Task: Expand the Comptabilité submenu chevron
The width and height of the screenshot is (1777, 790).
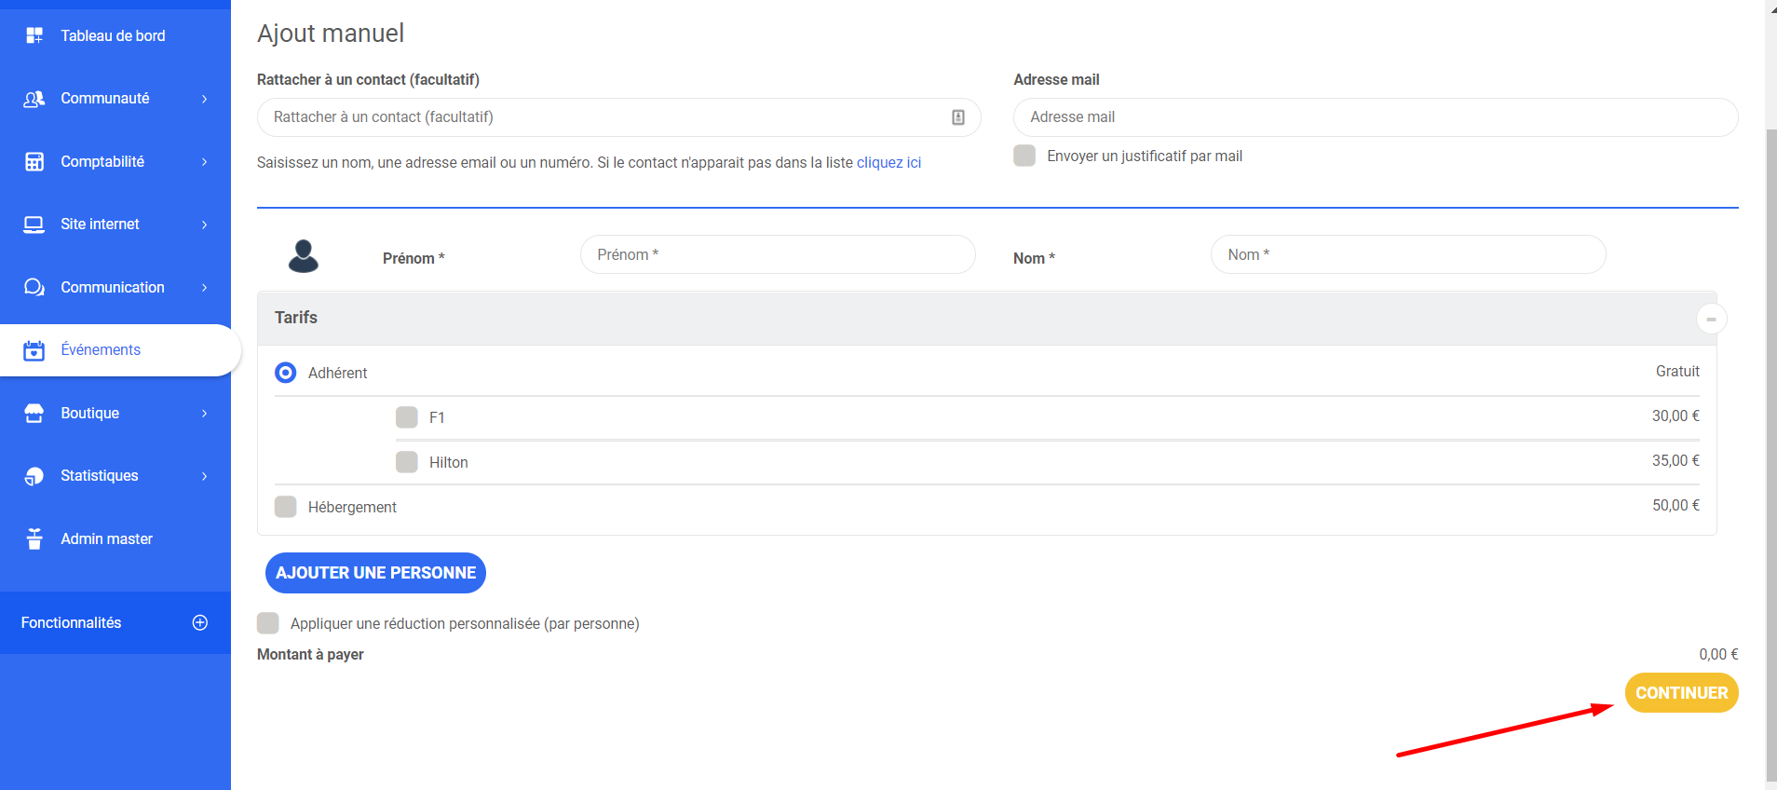Action: [x=204, y=161]
